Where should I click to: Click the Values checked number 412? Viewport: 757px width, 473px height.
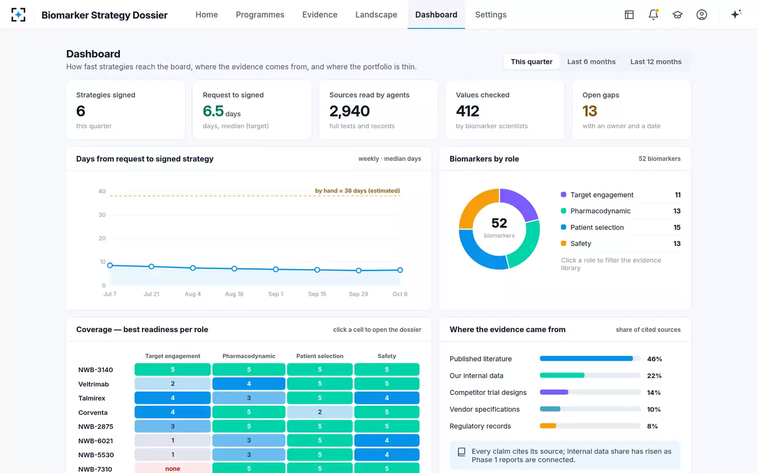click(x=468, y=111)
